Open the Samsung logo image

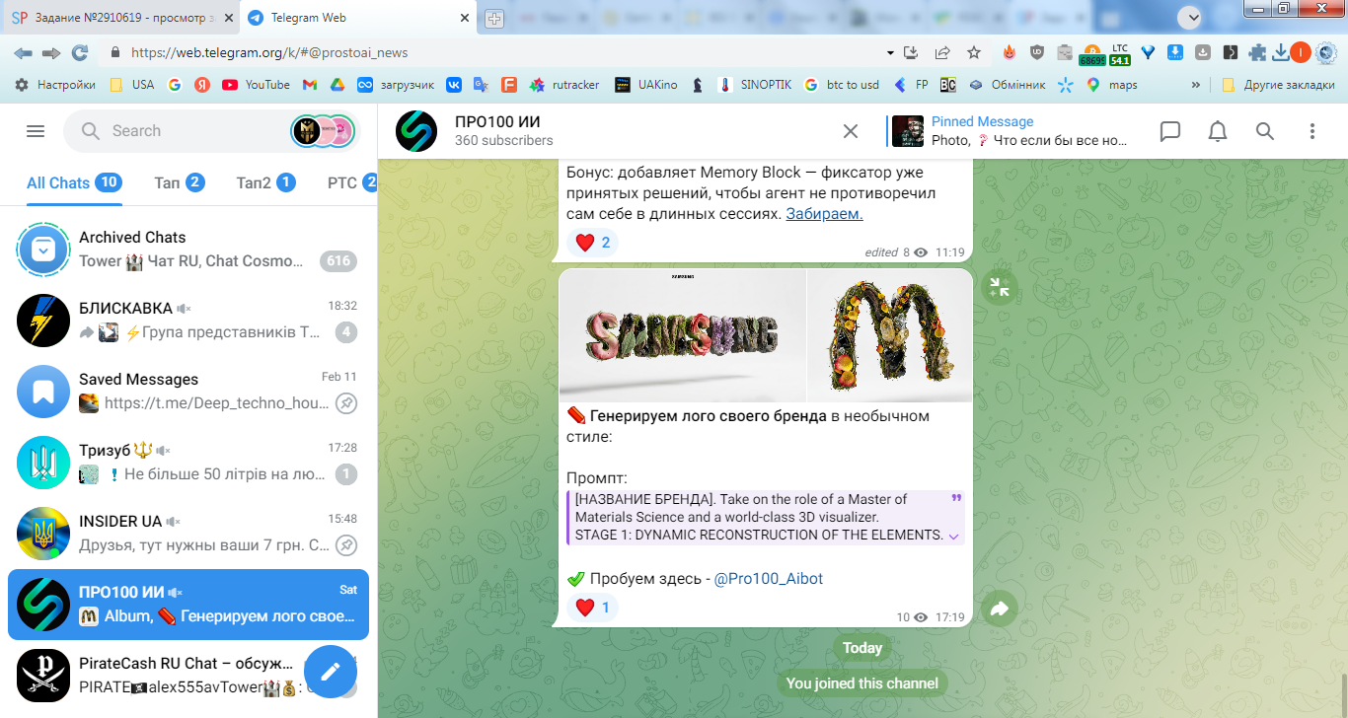pyautogui.click(x=682, y=335)
